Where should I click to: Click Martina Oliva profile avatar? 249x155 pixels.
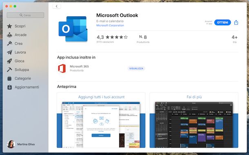[x=11, y=144]
